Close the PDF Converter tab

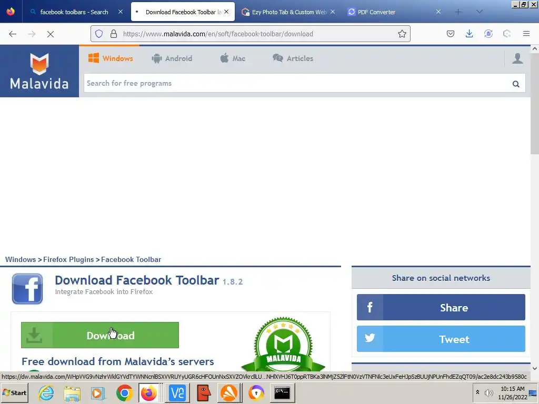tap(438, 12)
